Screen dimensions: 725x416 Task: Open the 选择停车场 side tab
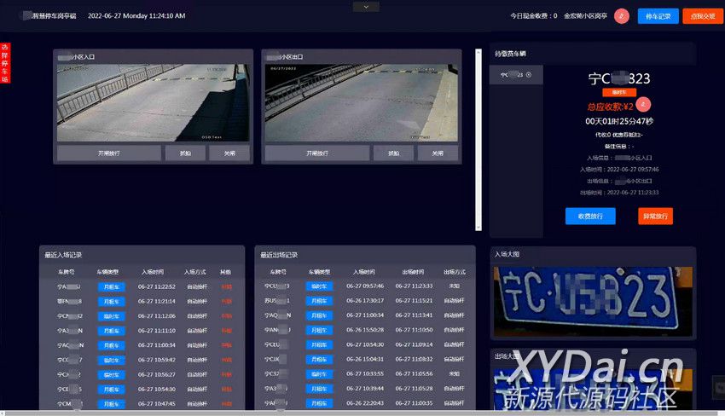point(5,63)
